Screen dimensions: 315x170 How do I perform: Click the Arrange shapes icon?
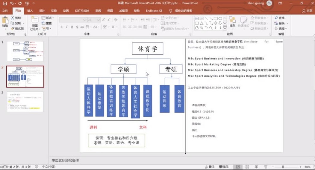pos(232,22)
